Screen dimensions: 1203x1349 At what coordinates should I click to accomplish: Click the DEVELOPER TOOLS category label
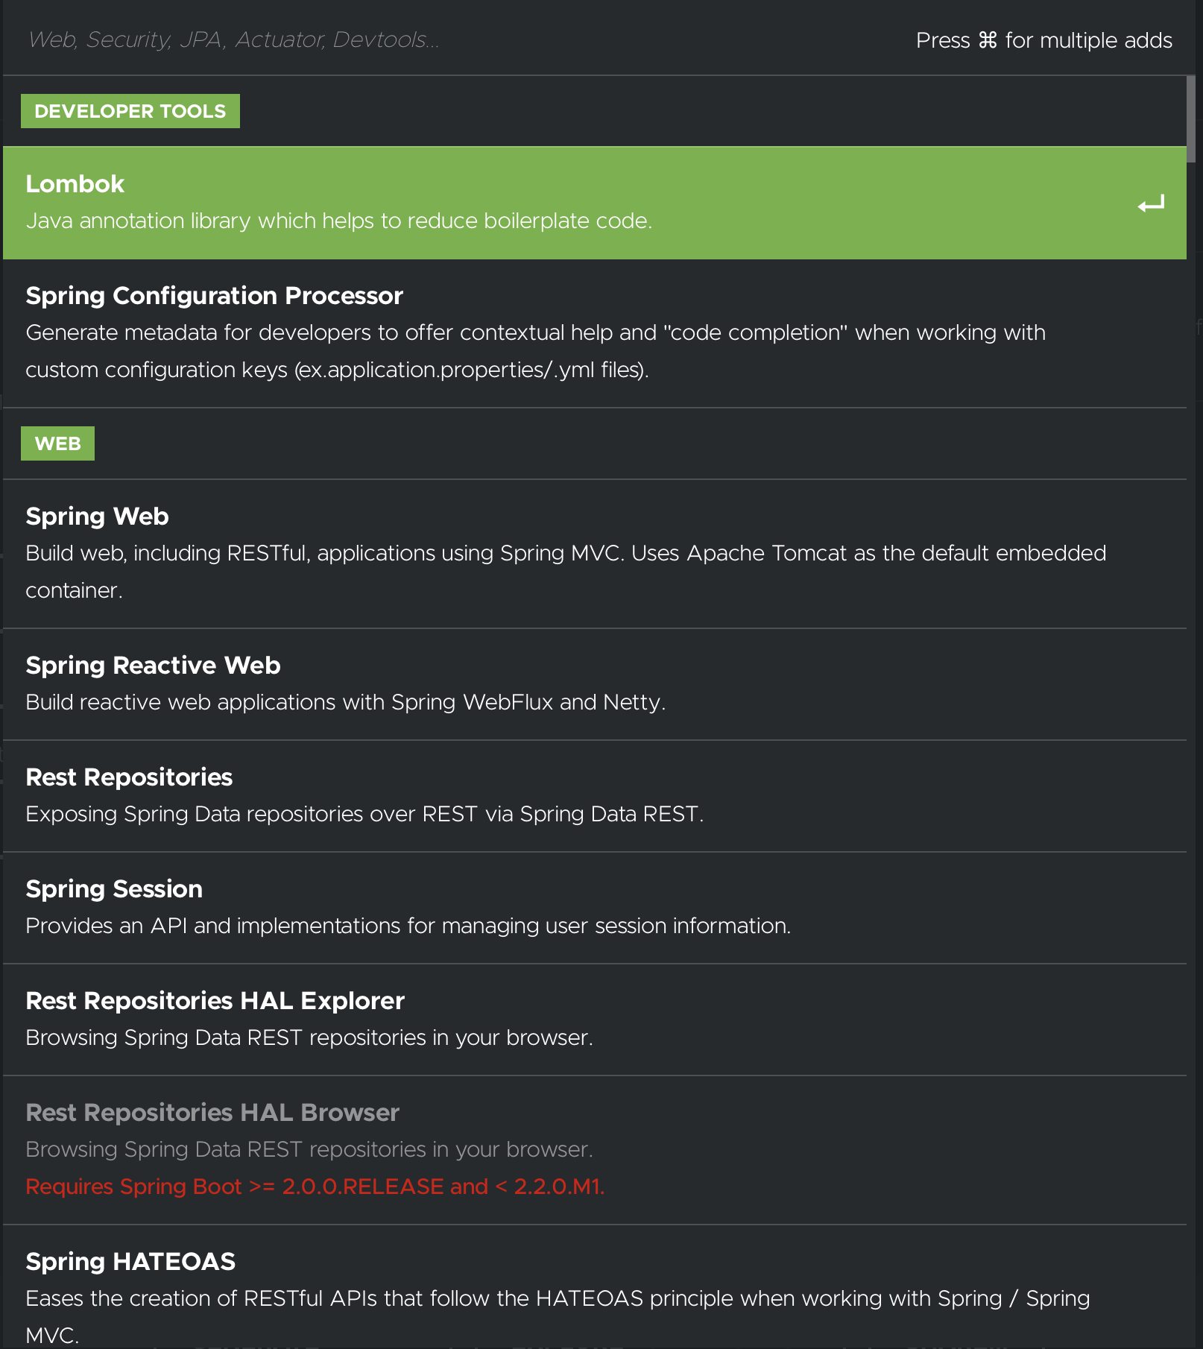(130, 111)
